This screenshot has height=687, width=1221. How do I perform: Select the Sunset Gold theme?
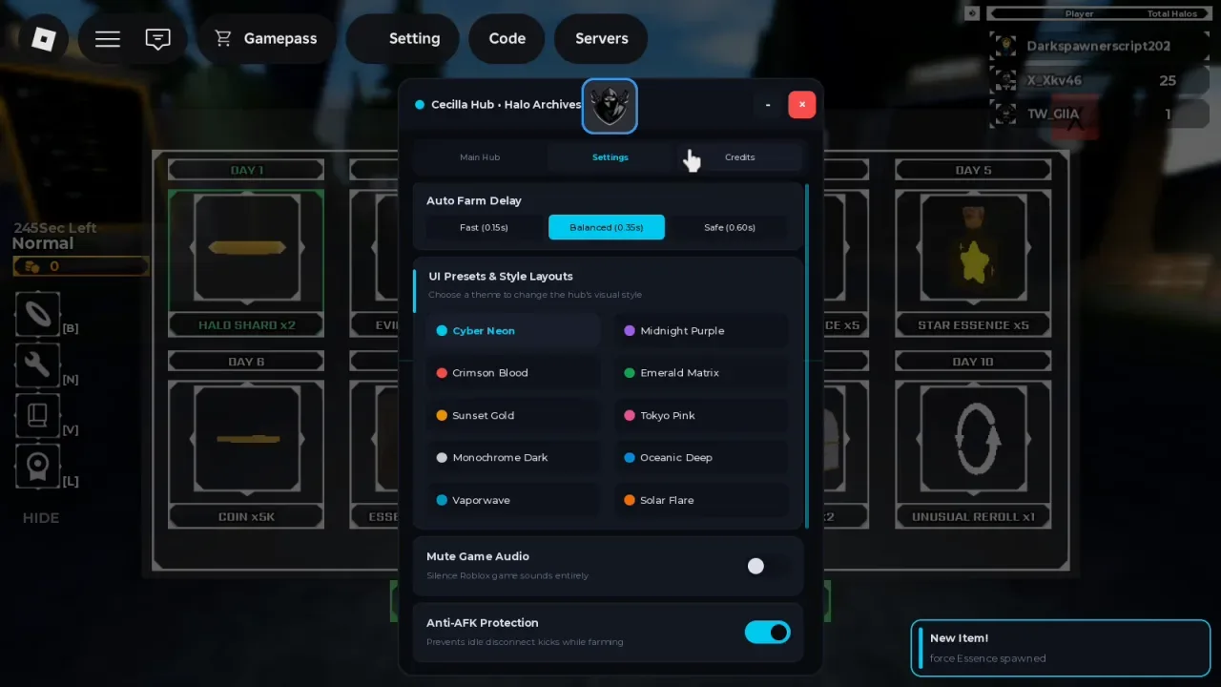click(x=513, y=416)
